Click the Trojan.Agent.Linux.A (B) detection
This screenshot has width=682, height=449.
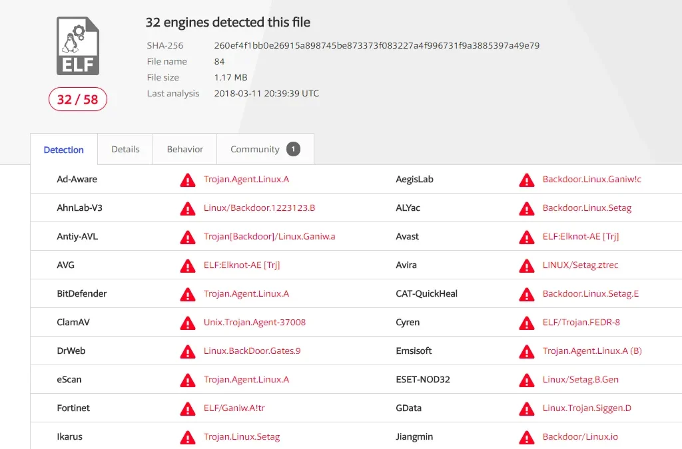click(x=592, y=351)
